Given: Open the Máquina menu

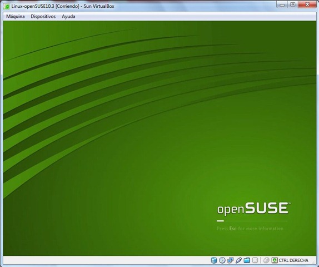Looking at the screenshot, I should [x=16, y=17].
